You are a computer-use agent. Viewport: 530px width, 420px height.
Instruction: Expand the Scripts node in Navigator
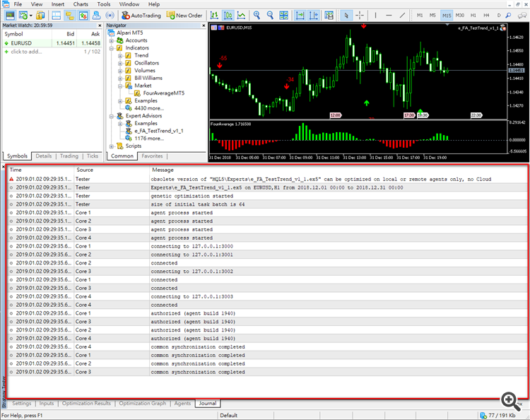pyautogui.click(x=112, y=146)
